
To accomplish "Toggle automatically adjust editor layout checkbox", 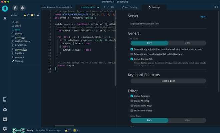I will [x=132, y=49].
